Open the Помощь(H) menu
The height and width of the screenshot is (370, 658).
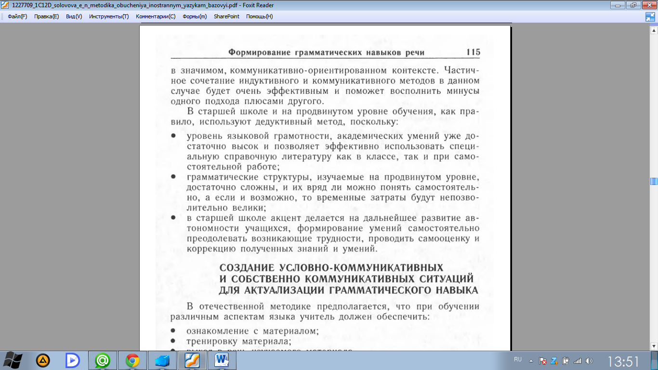tap(259, 16)
